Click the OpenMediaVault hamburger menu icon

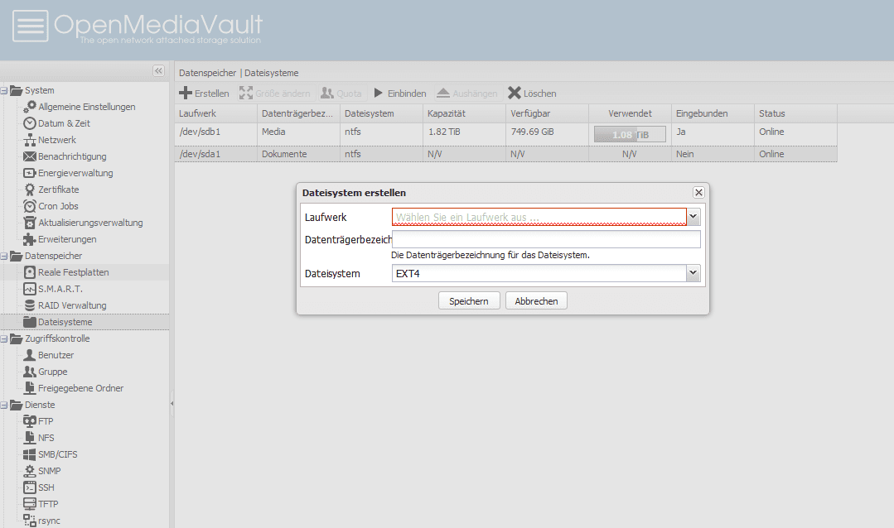click(30, 26)
